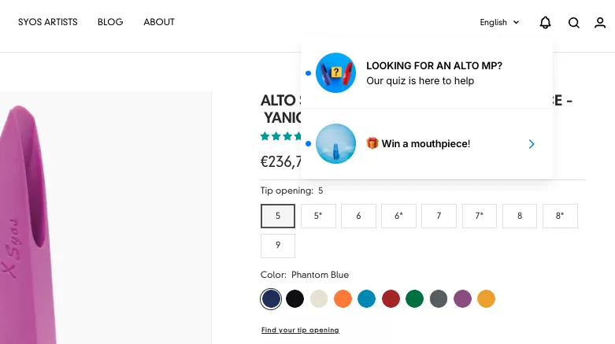Select tip opening 5*
Screen dimensions: 615x344
(318, 216)
